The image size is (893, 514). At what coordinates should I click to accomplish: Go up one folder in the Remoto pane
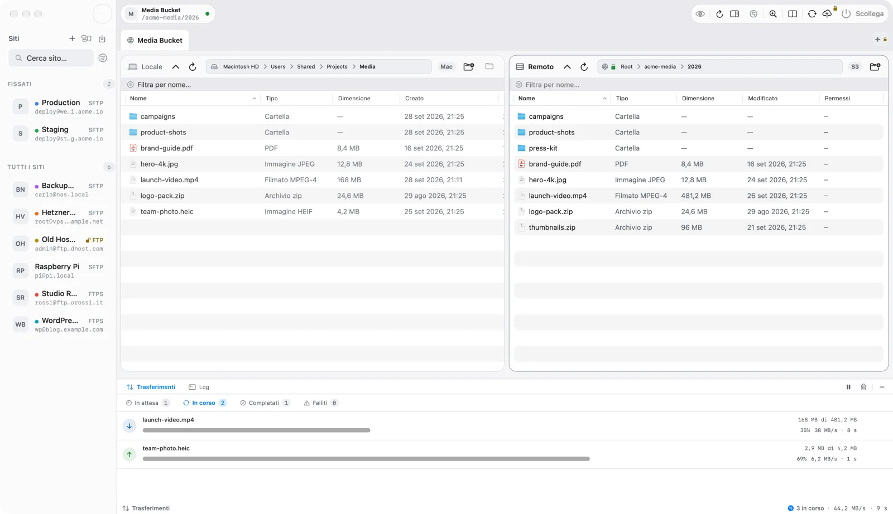567,67
